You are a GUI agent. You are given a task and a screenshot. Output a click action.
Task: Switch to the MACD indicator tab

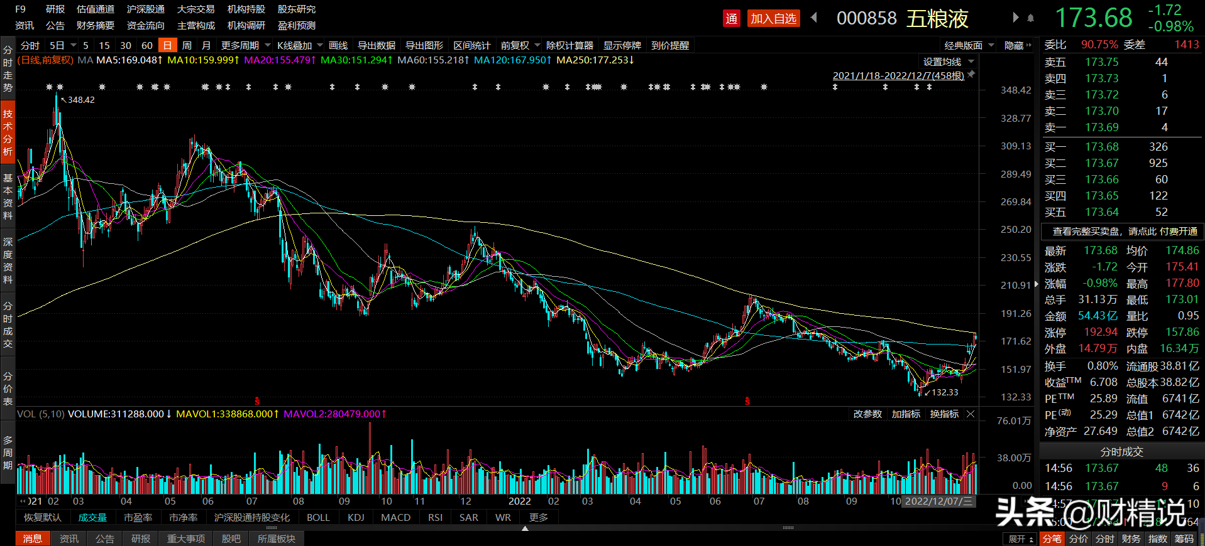click(x=395, y=517)
